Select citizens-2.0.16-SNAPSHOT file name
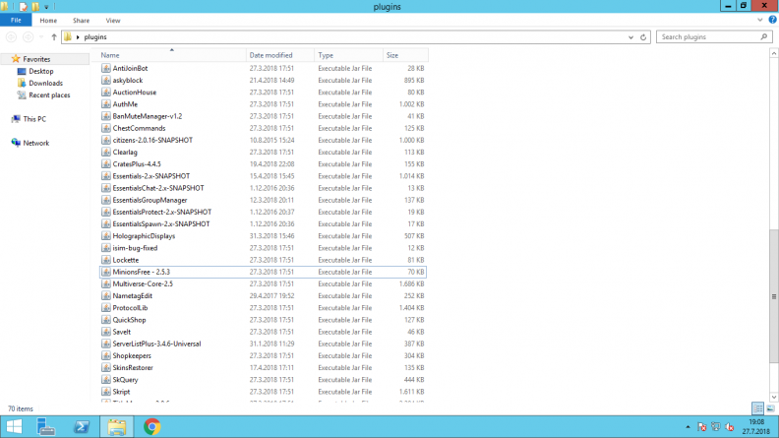Screen dimensions: 779x438 [x=152, y=140]
